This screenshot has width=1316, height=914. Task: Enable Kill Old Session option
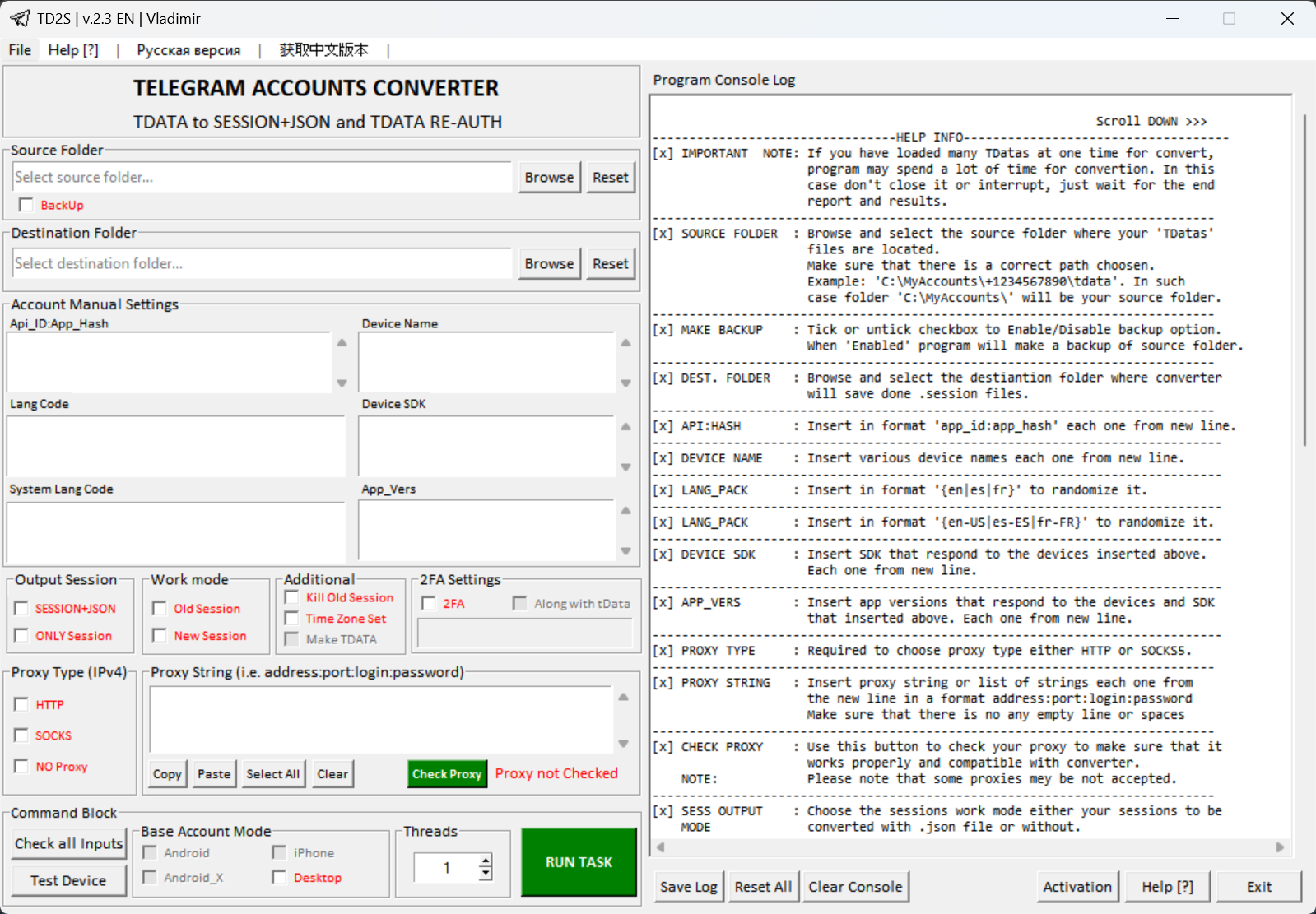[x=291, y=596]
